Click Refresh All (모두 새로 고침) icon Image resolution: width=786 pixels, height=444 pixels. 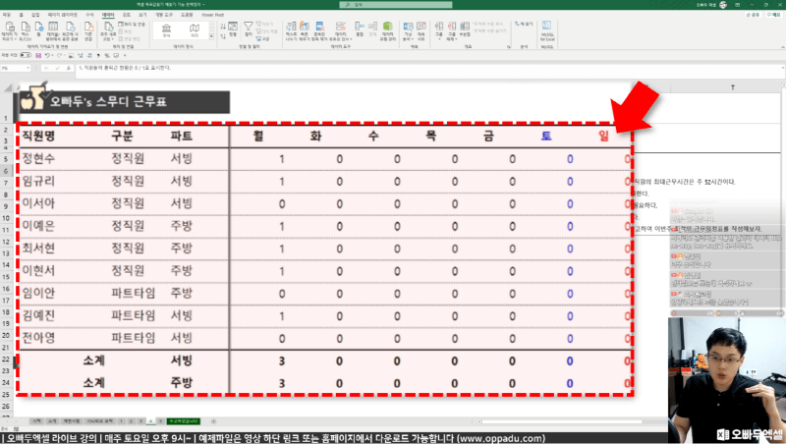point(109,31)
